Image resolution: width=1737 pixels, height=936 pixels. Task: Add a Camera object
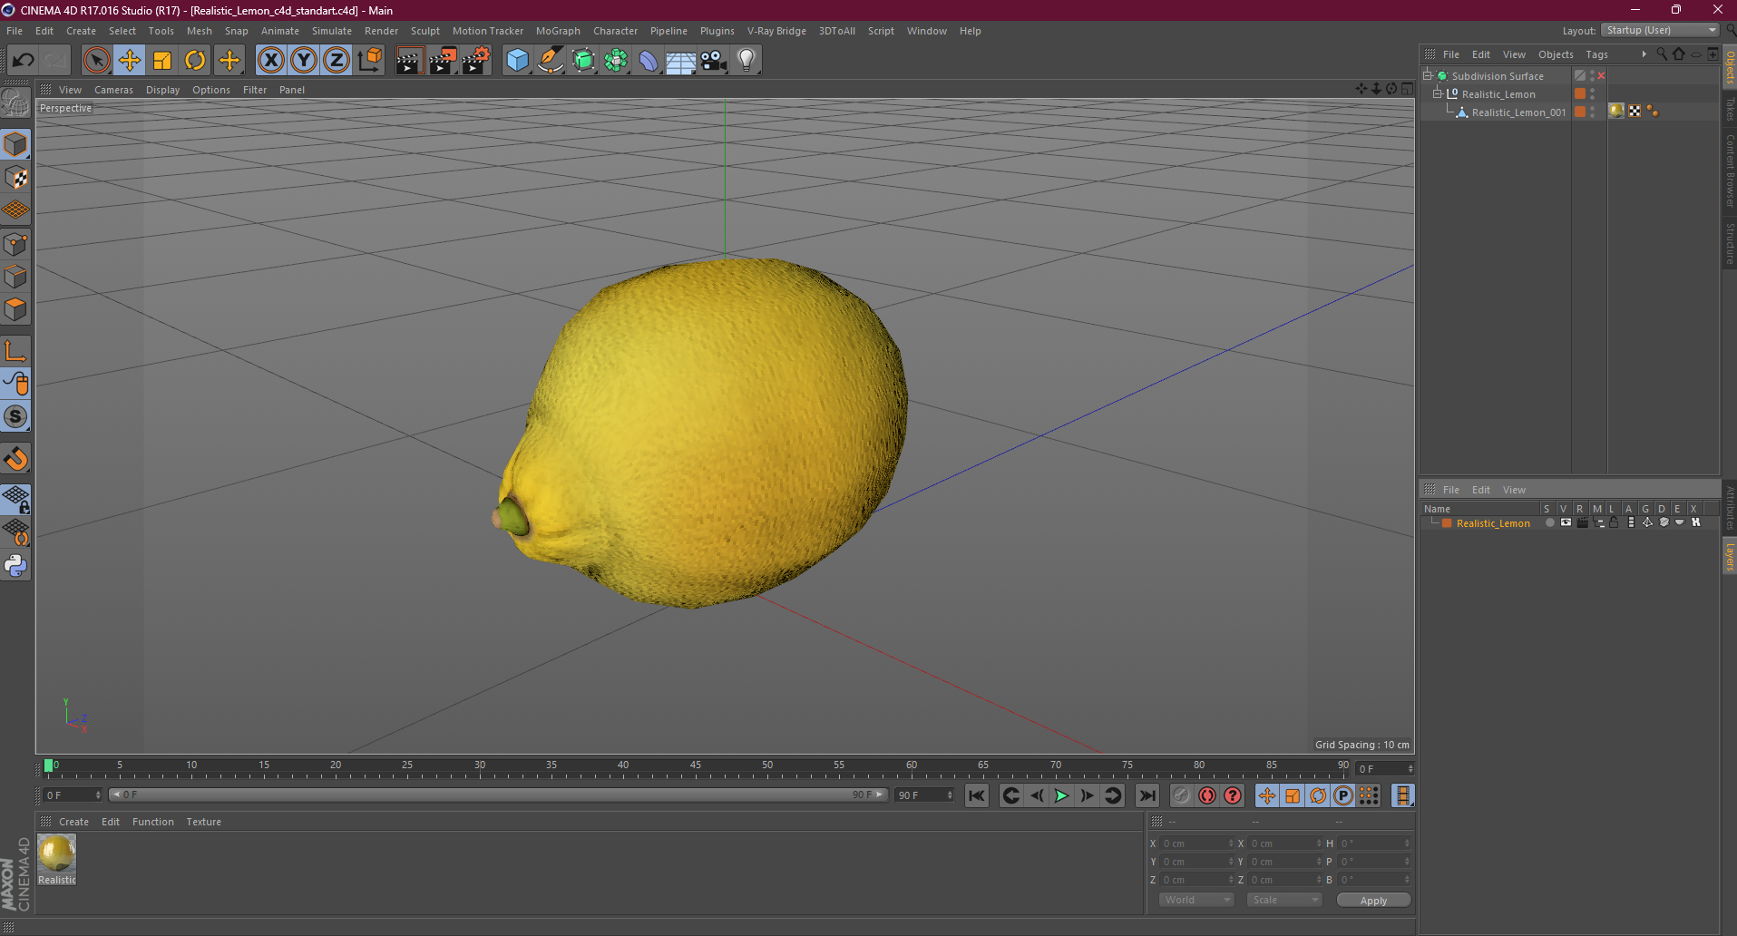714,60
